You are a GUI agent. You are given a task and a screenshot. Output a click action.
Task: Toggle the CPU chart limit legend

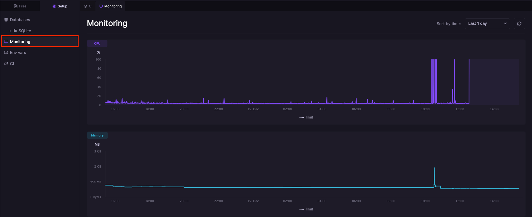point(306,117)
